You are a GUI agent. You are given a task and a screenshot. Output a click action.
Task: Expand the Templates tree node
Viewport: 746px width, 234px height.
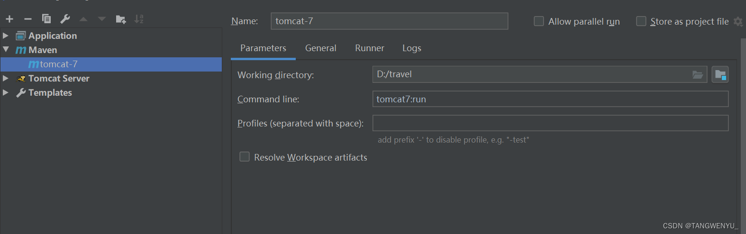pyautogui.click(x=6, y=92)
